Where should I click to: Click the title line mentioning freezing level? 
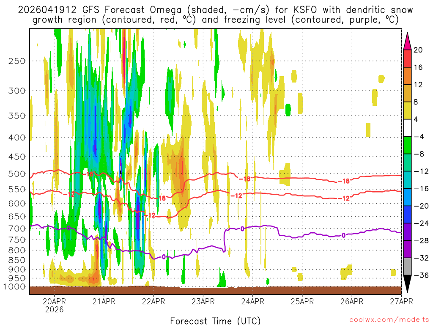pyautogui.click(x=215, y=20)
